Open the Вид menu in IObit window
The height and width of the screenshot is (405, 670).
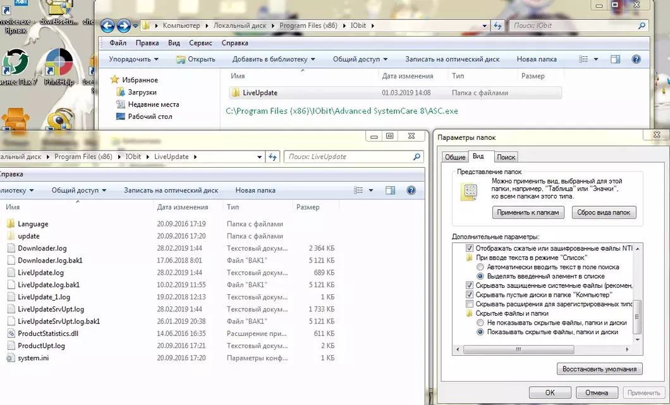(x=174, y=43)
